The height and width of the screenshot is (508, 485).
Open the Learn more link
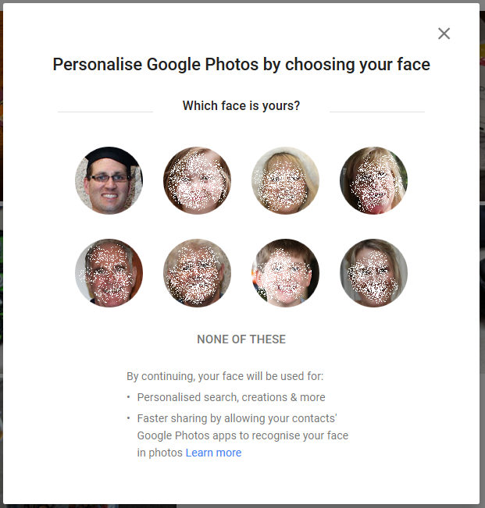coord(213,453)
